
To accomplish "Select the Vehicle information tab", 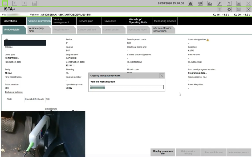I will 39,21.
